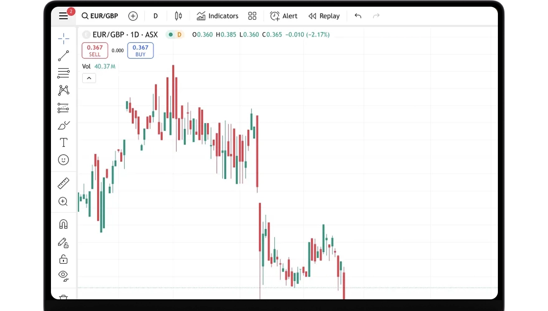Click the EUR/GBP · 1D · ASX chart title
This screenshot has width=548, height=311.
[x=125, y=35]
